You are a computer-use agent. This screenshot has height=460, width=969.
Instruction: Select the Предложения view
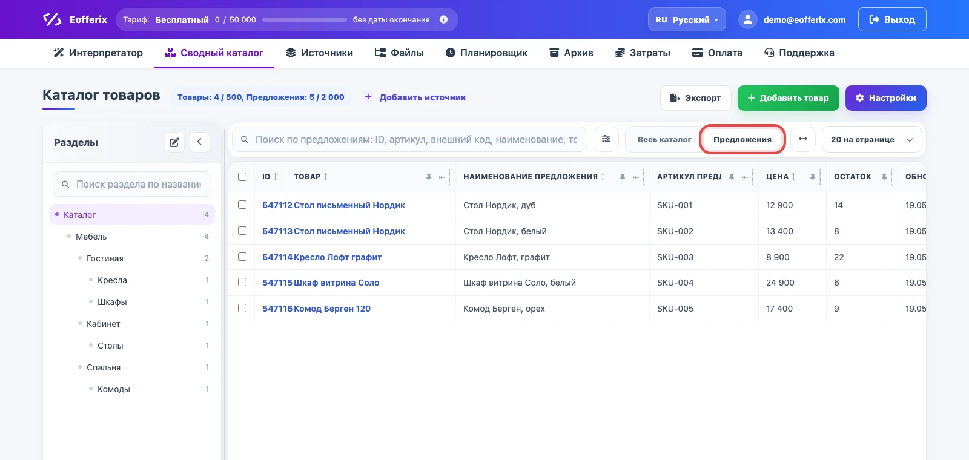[x=742, y=139]
